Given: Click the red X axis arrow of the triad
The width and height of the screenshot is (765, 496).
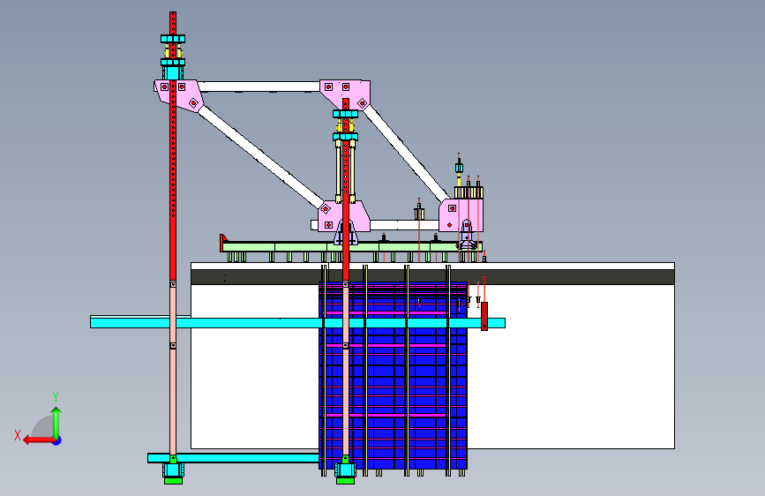Looking at the screenshot, I should pyautogui.click(x=39, y=440).
